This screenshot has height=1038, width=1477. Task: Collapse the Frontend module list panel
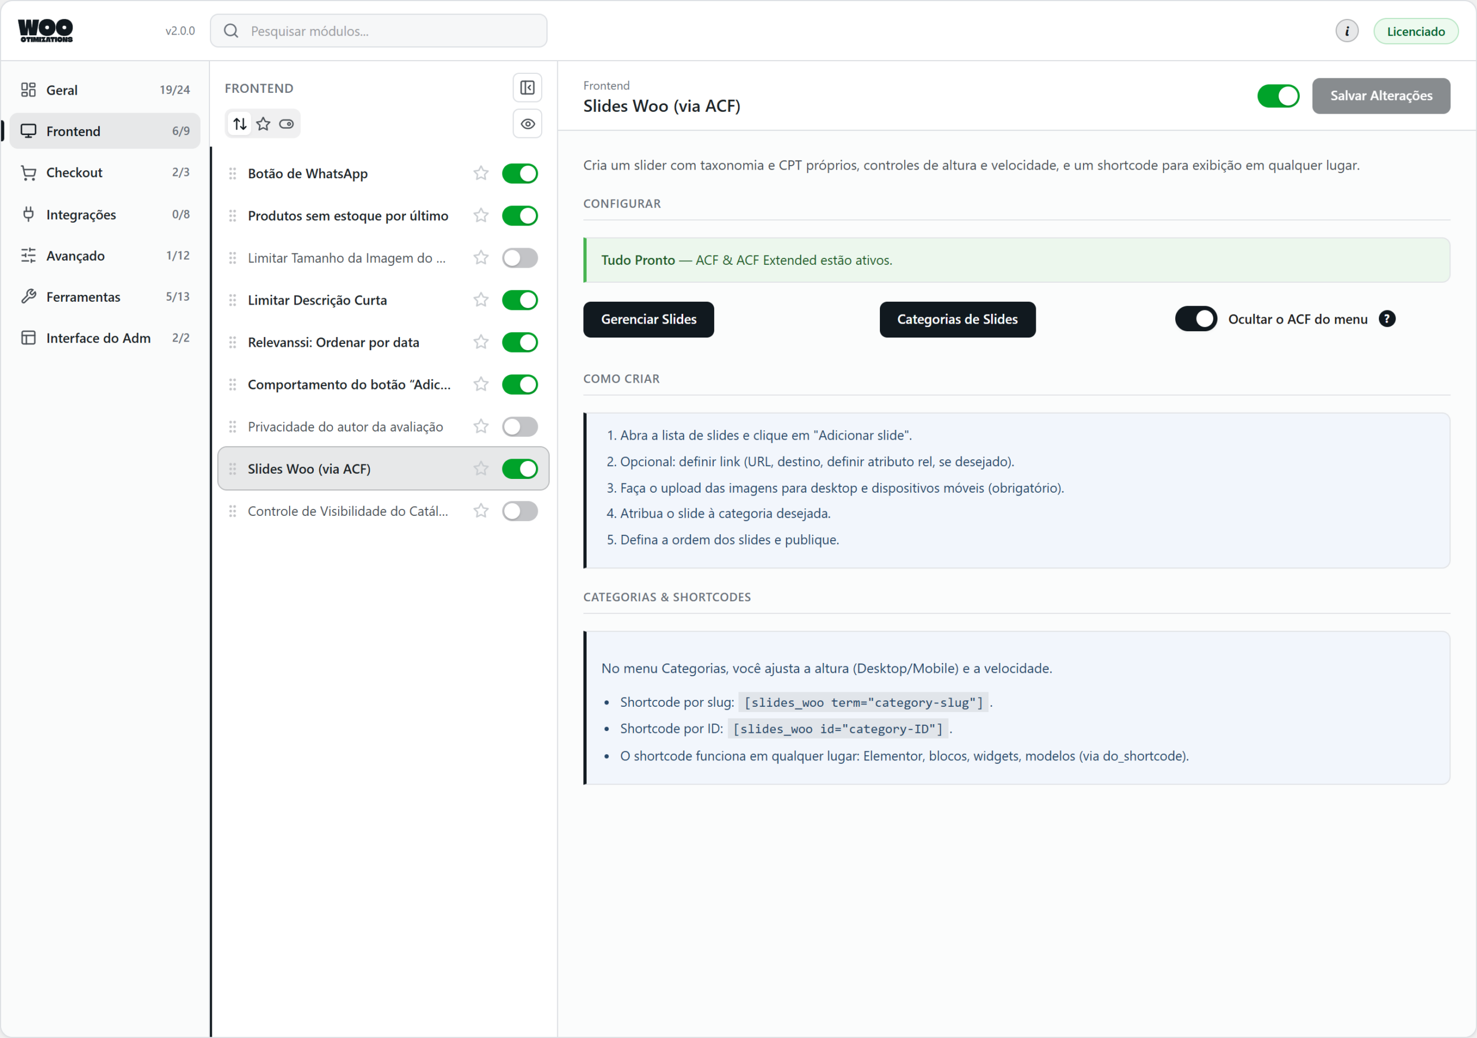pyautogui.click(x=527, y=88)
